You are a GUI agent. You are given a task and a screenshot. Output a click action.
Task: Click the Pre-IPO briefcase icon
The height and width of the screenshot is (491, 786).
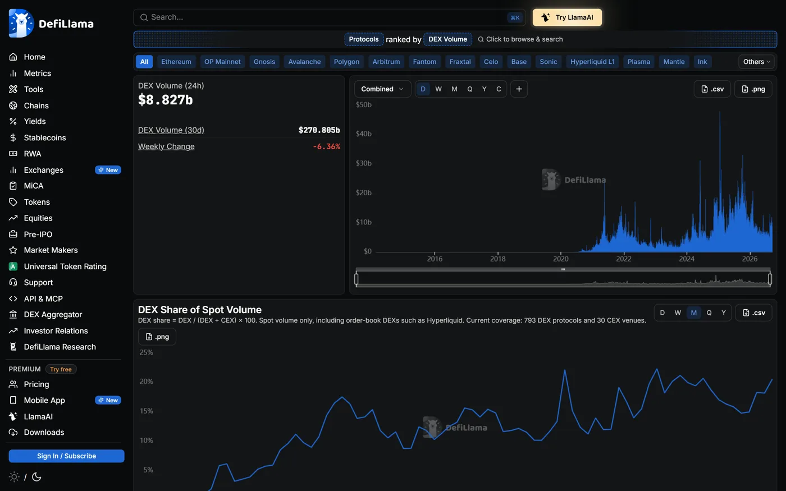[13, 235]
